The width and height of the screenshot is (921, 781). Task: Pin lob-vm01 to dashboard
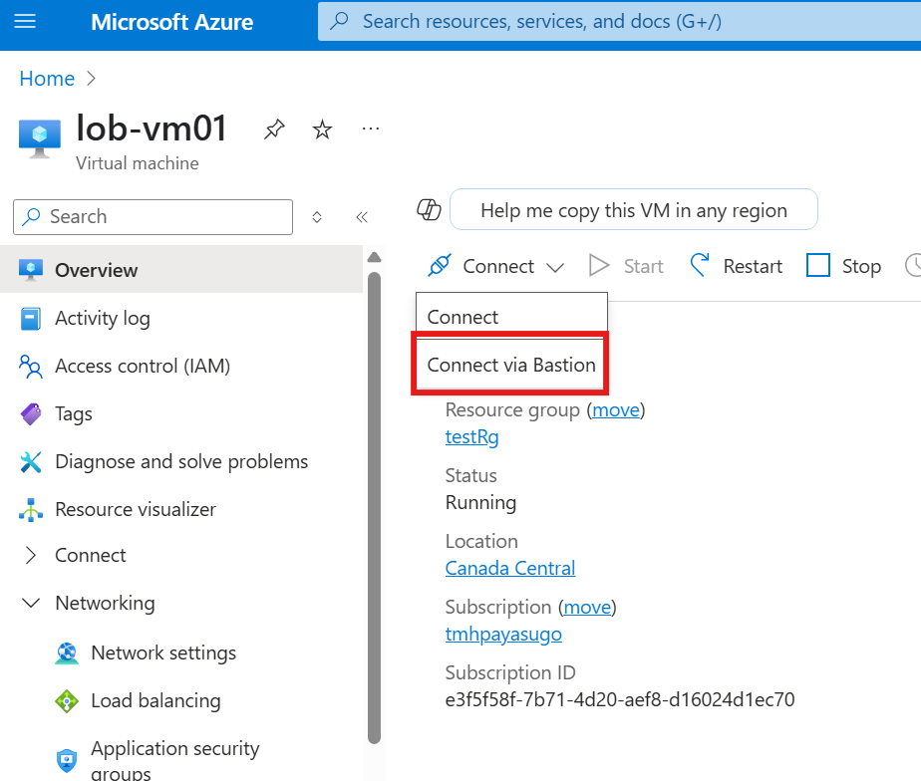pos(274,130)
